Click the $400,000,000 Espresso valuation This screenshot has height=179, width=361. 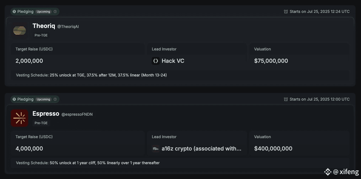click(273, 149)
